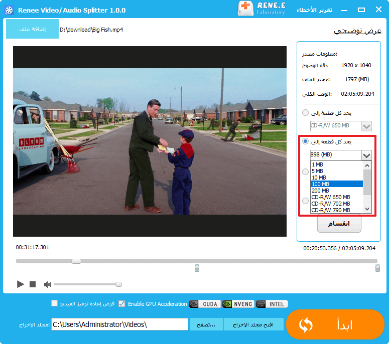Select the second split-by-size radio button with 898 MB
Viewport: 389px width, 344px height.
(305, 141)
